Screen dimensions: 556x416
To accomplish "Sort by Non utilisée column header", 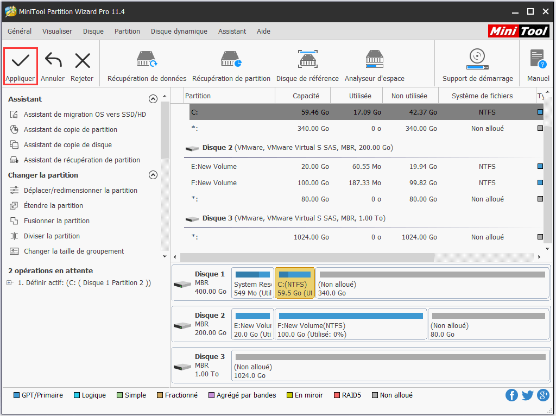I will [410, 96].
